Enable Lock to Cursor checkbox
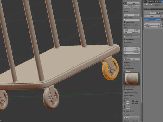163x122 pixels. (x=125, y=22)
